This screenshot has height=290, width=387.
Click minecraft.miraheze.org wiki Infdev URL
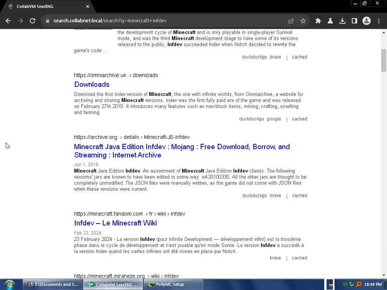[x=126, y=276]
